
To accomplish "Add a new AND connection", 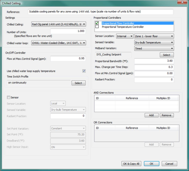I will 151,115.
